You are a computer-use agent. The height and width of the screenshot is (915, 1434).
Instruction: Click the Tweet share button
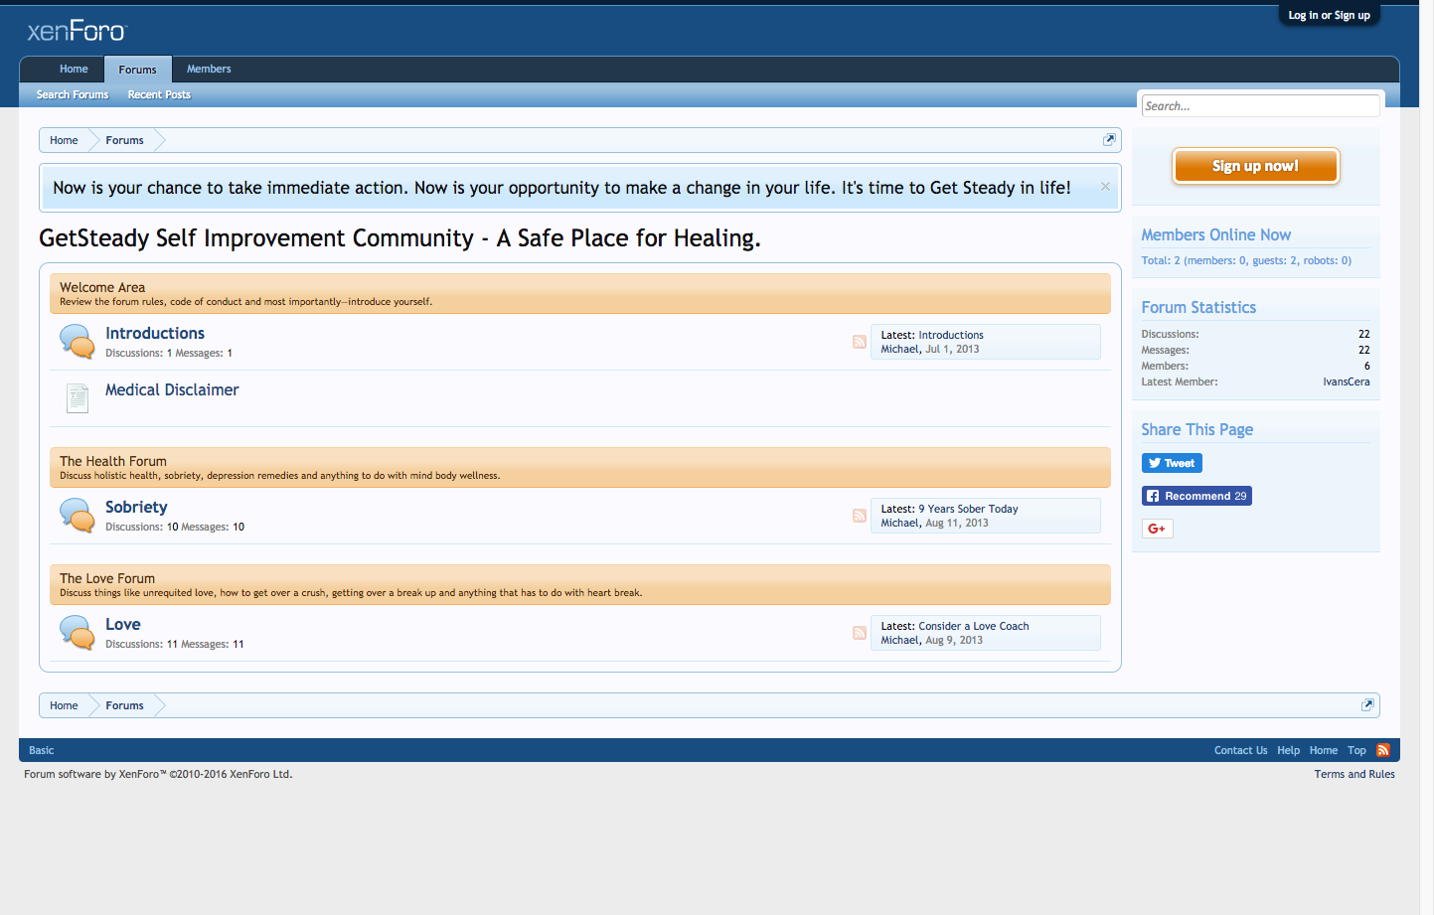pyautogui.click(x=1172, y=463)
